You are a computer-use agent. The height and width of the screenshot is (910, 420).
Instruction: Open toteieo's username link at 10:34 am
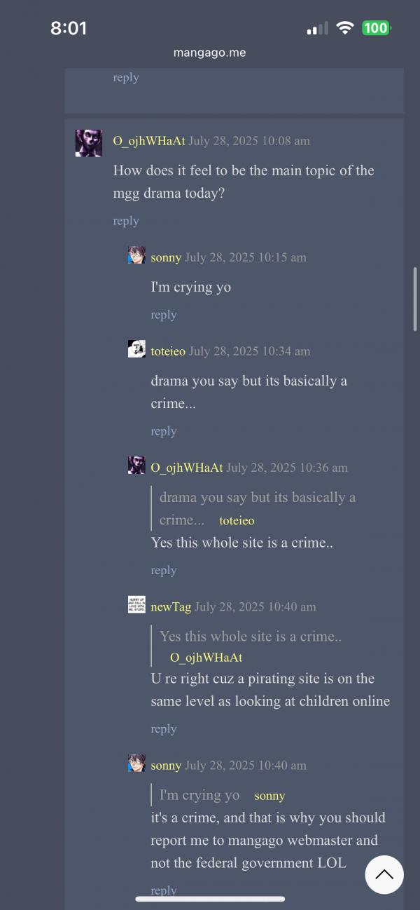(168, 351)
